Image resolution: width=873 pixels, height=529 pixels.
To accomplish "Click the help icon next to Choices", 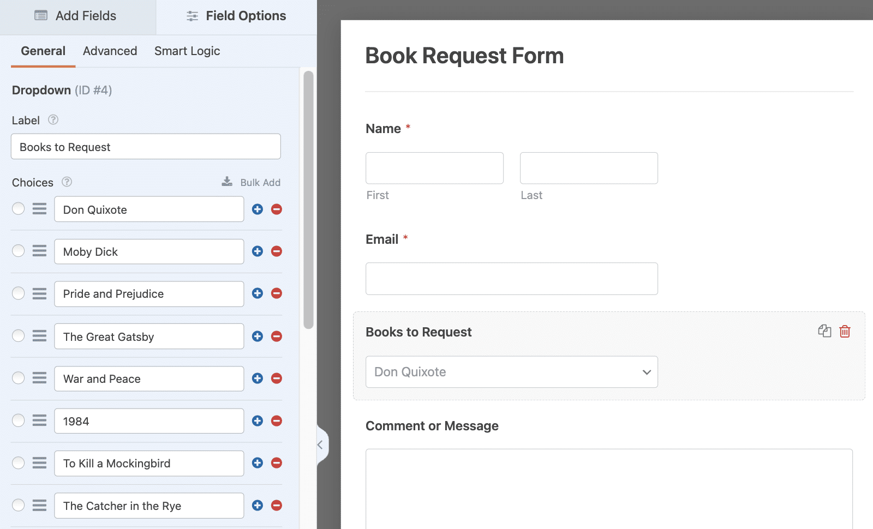I will (x=67, y=182).
